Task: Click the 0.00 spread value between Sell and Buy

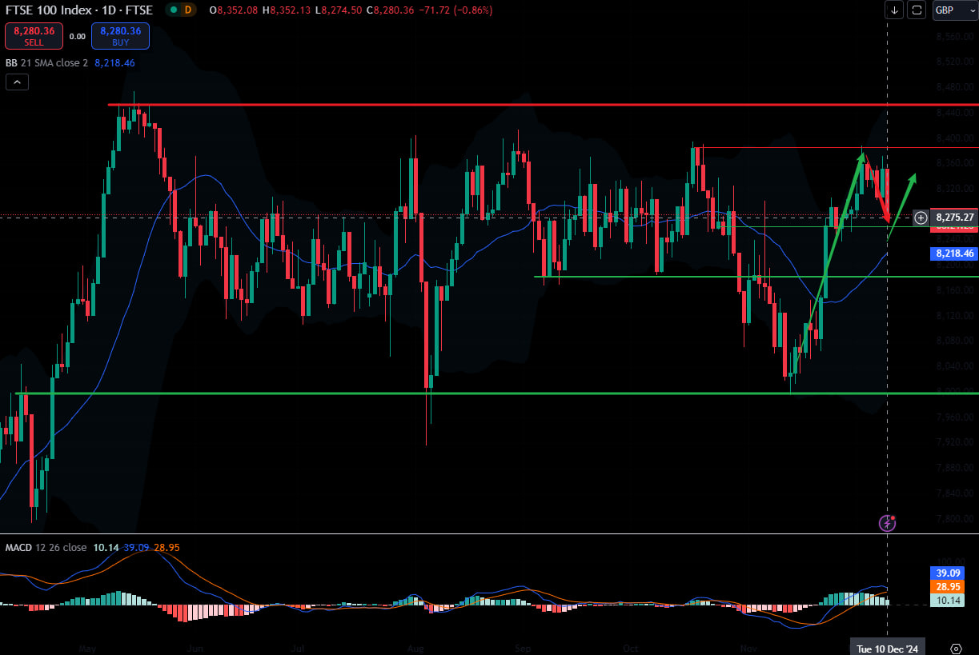Action: point(77,36)
